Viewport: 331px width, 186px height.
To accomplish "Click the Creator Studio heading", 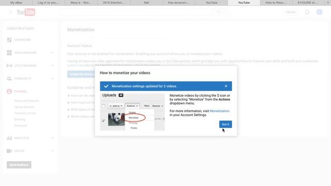I will pyautogui.click(x=21, y=28).
